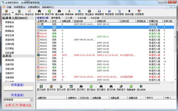Select room row BS105
The image size is (178, 111).
click(105, 30)
